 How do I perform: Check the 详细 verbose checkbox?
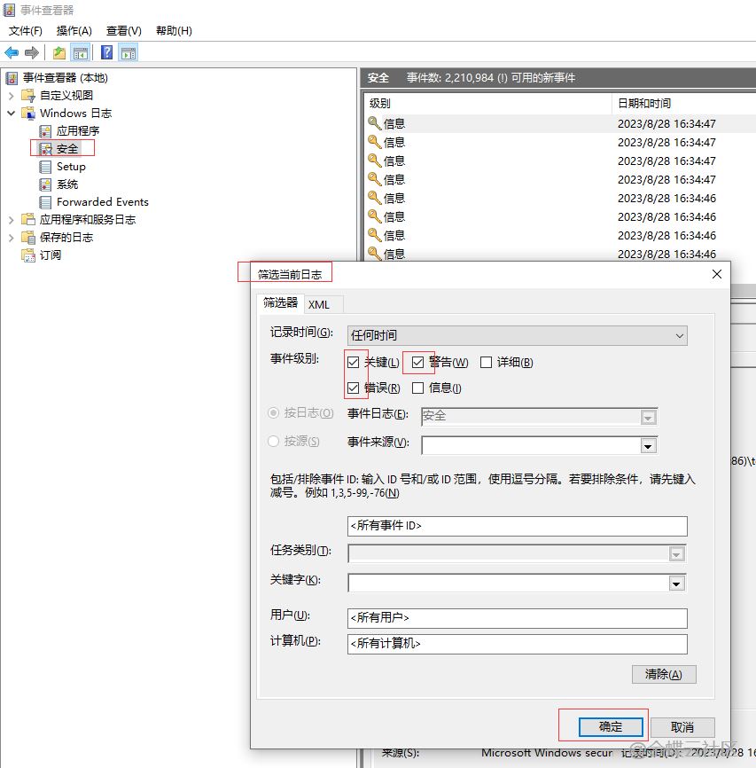486,363
